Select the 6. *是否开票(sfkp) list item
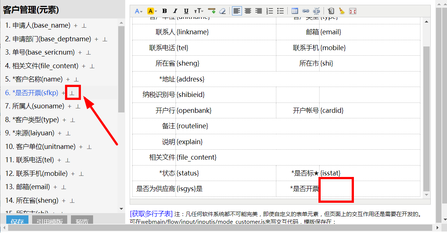Screen dimensions: 447x233 coord(32,93)
